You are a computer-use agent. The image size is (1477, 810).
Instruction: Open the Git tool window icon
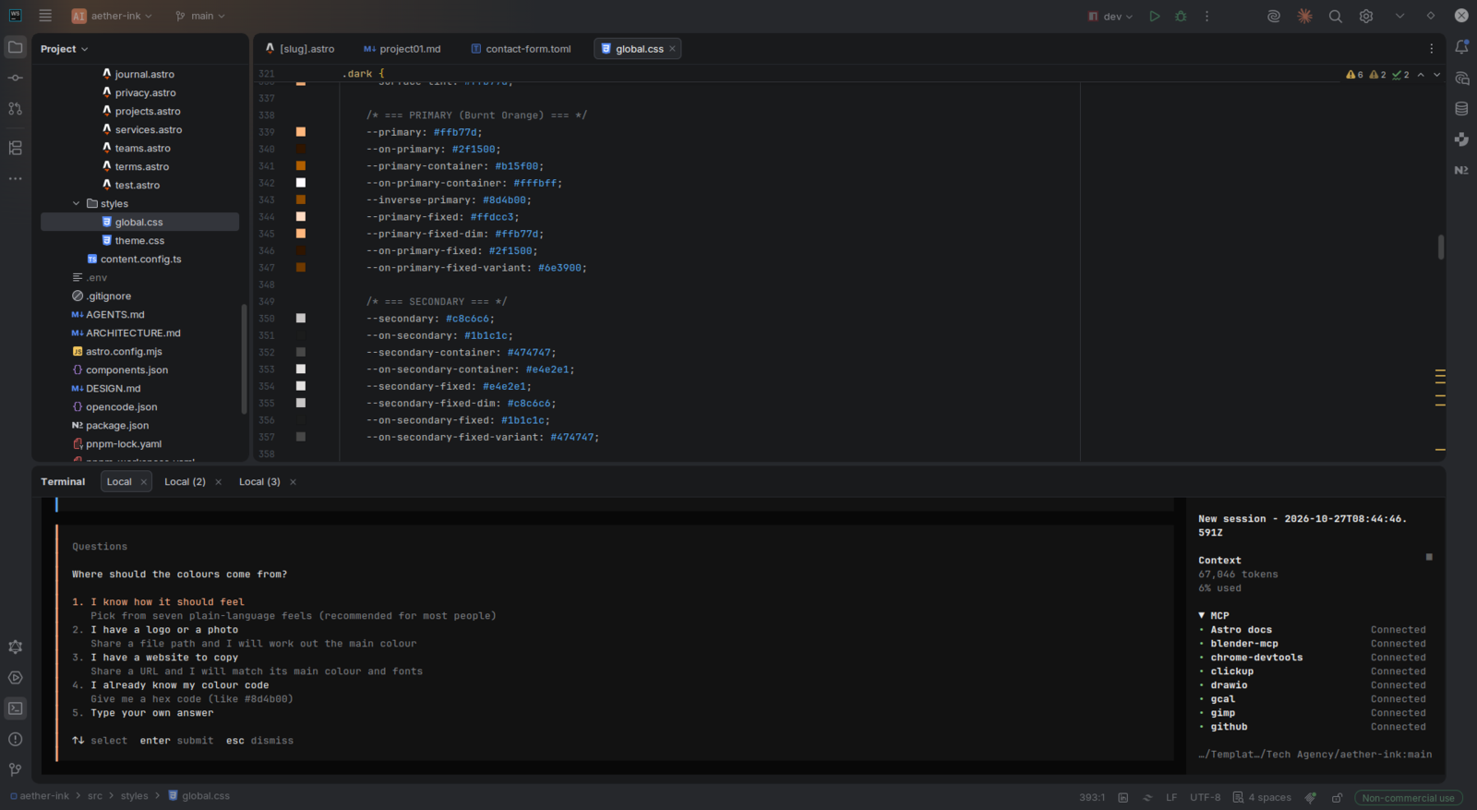(x=16, y=769)
